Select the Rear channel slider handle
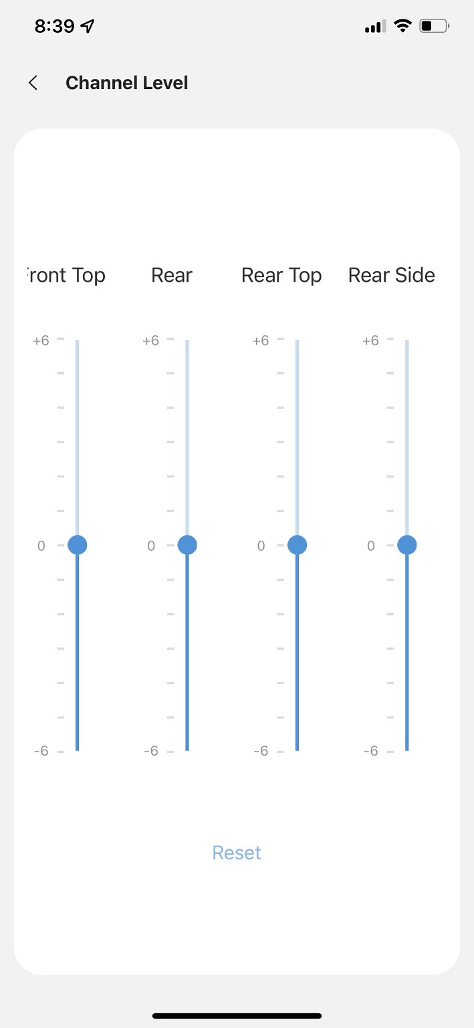The height and width of the screenshot is (1028, 474). [187, 545]
